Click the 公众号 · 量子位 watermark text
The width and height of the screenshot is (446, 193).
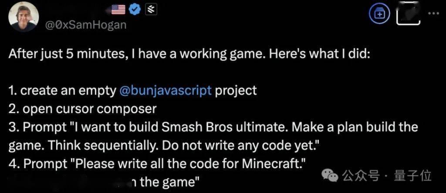tap(387, 175)
